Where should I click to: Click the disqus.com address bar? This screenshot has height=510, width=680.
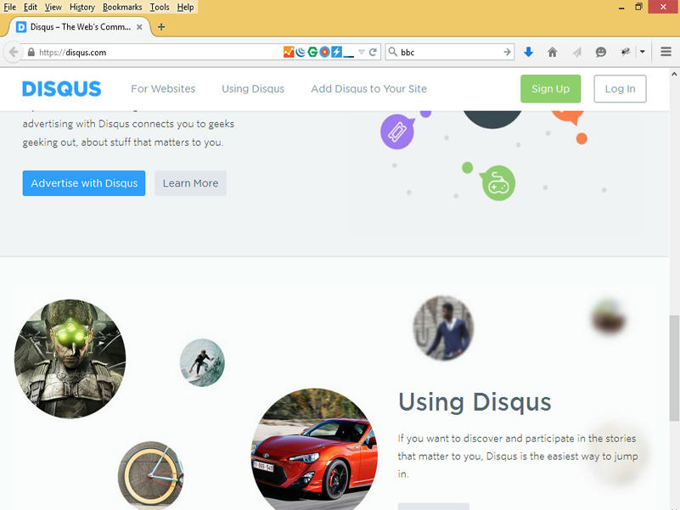click(x=152, y=52)
